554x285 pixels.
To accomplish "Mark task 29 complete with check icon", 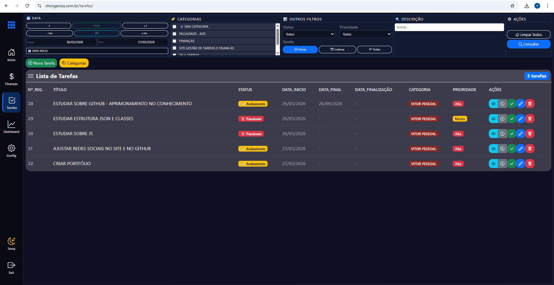I will click(x=512, y=119).
